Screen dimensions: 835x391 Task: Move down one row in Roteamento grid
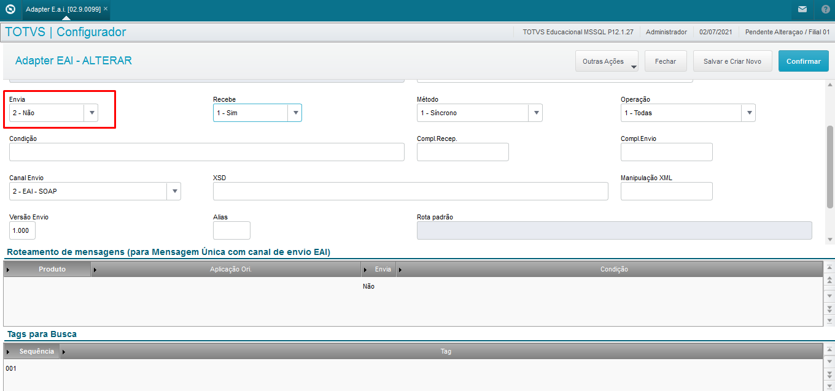point(830,295)
